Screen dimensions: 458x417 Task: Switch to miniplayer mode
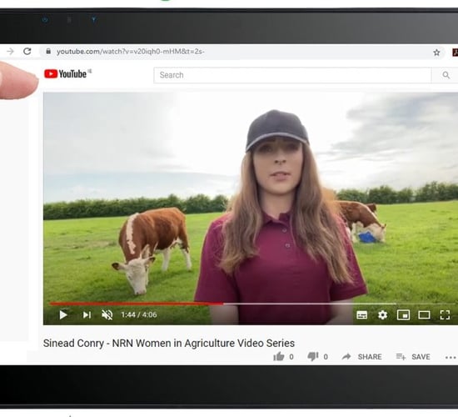pos(403,315)
